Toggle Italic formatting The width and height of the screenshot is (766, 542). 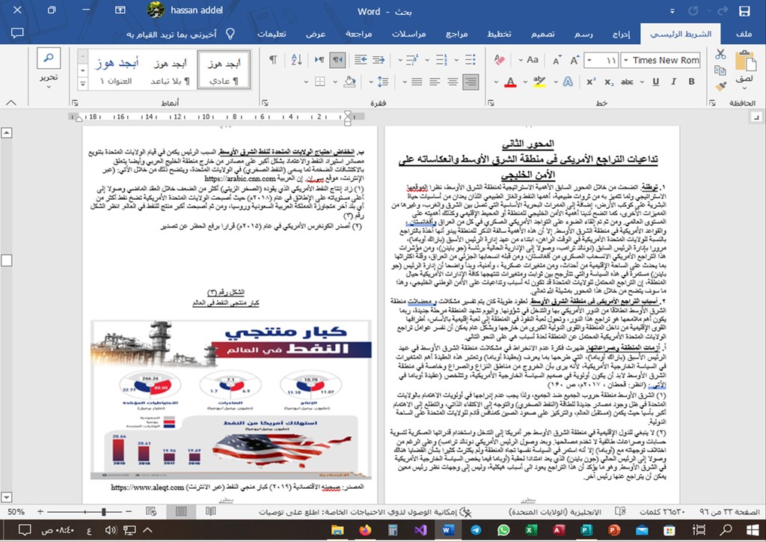tap(674, 82)
